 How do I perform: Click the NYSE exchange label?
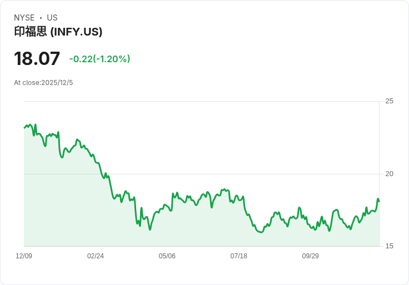coord(24,18)
